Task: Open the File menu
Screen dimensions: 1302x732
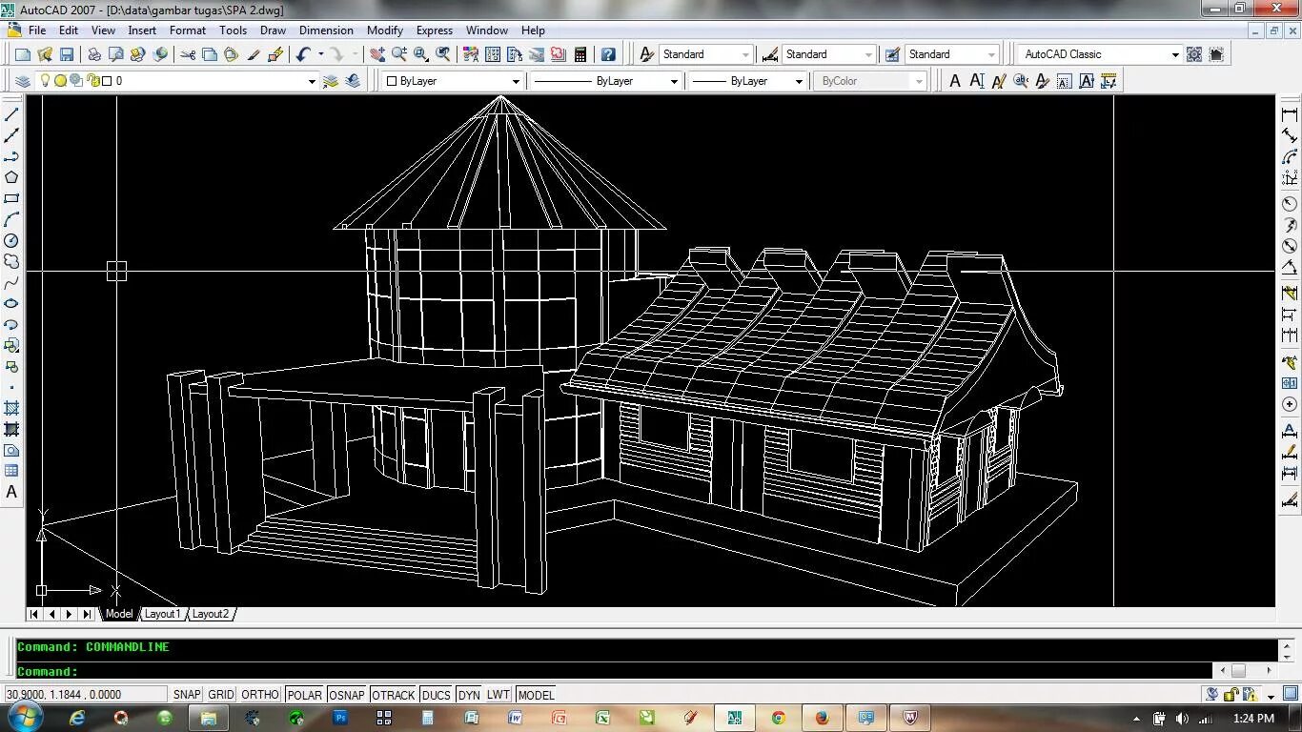Action: [37, 30]
